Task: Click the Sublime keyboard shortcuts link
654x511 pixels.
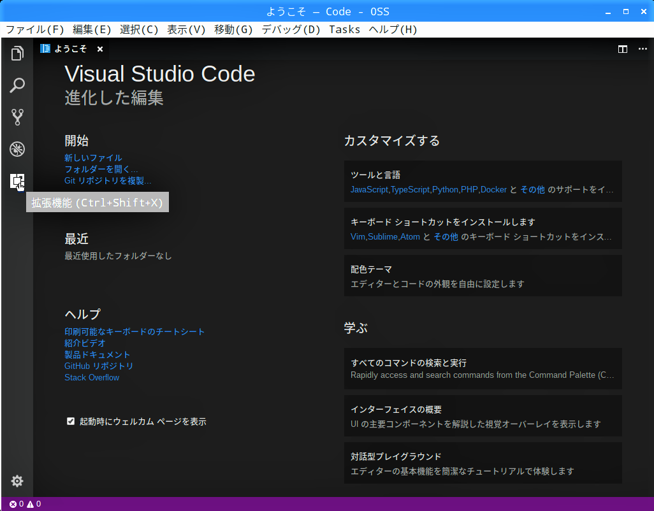Action: pos(382,237)
